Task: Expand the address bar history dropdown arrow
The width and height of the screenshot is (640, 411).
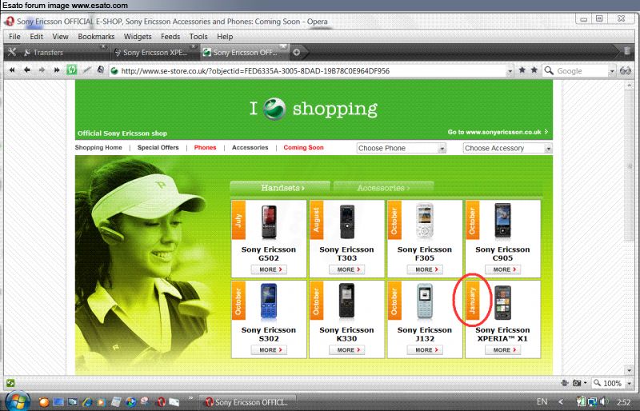Action: point(510,71)
